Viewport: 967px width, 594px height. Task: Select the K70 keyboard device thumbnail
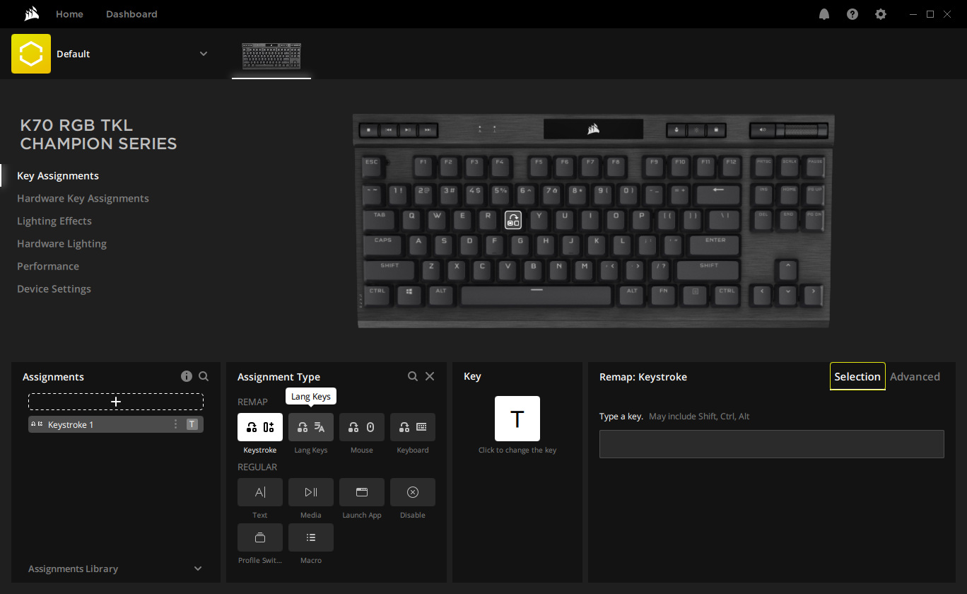pos(271,57)
